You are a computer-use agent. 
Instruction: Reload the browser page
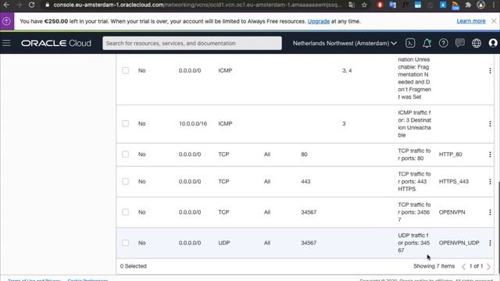[31, 5]
